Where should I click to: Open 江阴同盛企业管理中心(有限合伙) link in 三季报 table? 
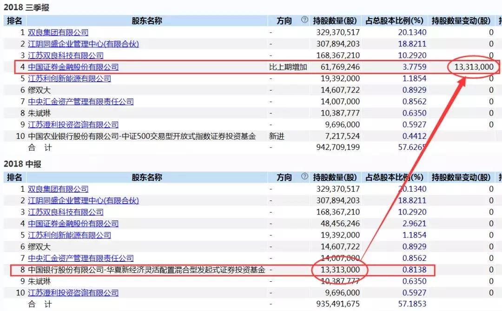point(83,44)
